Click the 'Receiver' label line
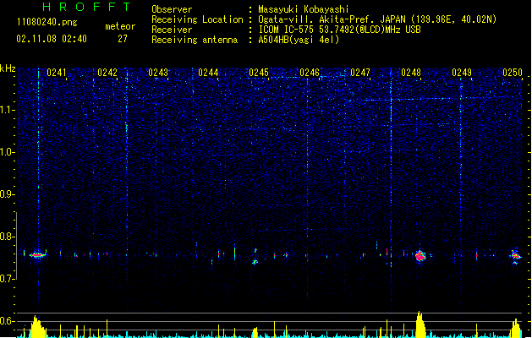532x338 pixels. pos(172,30)
